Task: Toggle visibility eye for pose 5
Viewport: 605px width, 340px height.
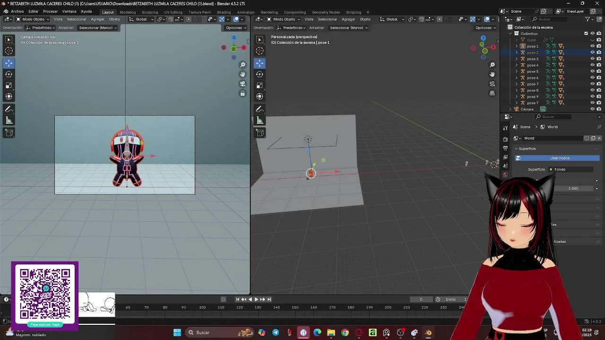Action: (x=592, y=71)
